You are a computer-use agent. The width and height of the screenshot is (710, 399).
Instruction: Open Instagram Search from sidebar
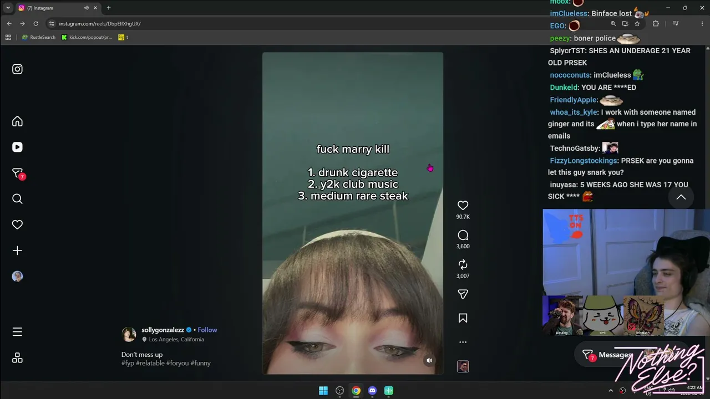coord(17,199)
